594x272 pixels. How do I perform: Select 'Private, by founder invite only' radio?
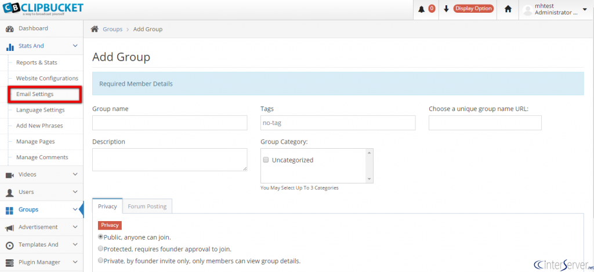click(100, 260)
